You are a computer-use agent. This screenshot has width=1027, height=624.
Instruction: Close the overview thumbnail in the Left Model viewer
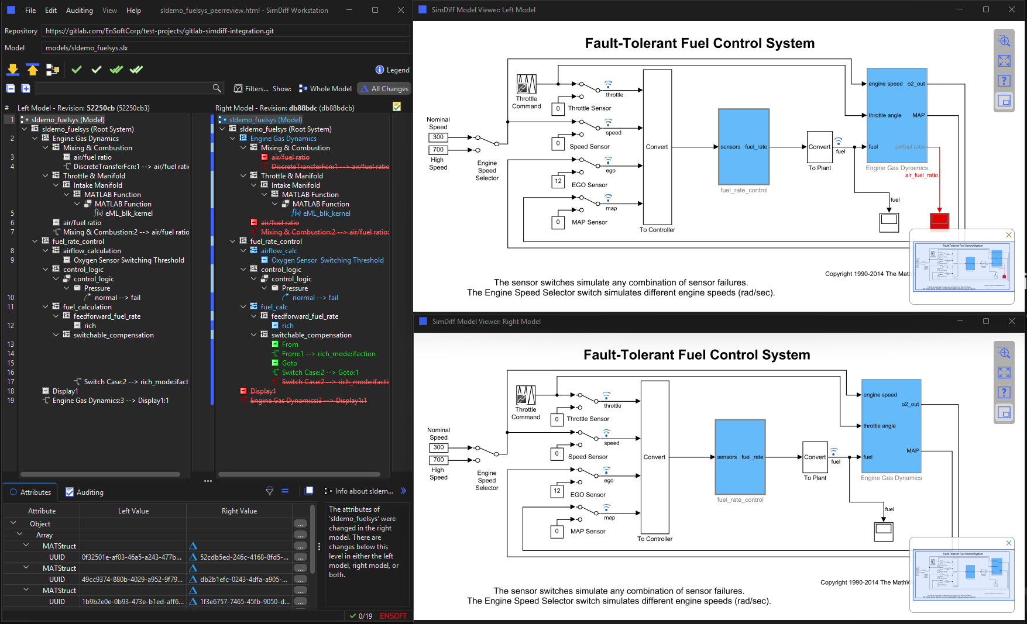(1009, 235)
